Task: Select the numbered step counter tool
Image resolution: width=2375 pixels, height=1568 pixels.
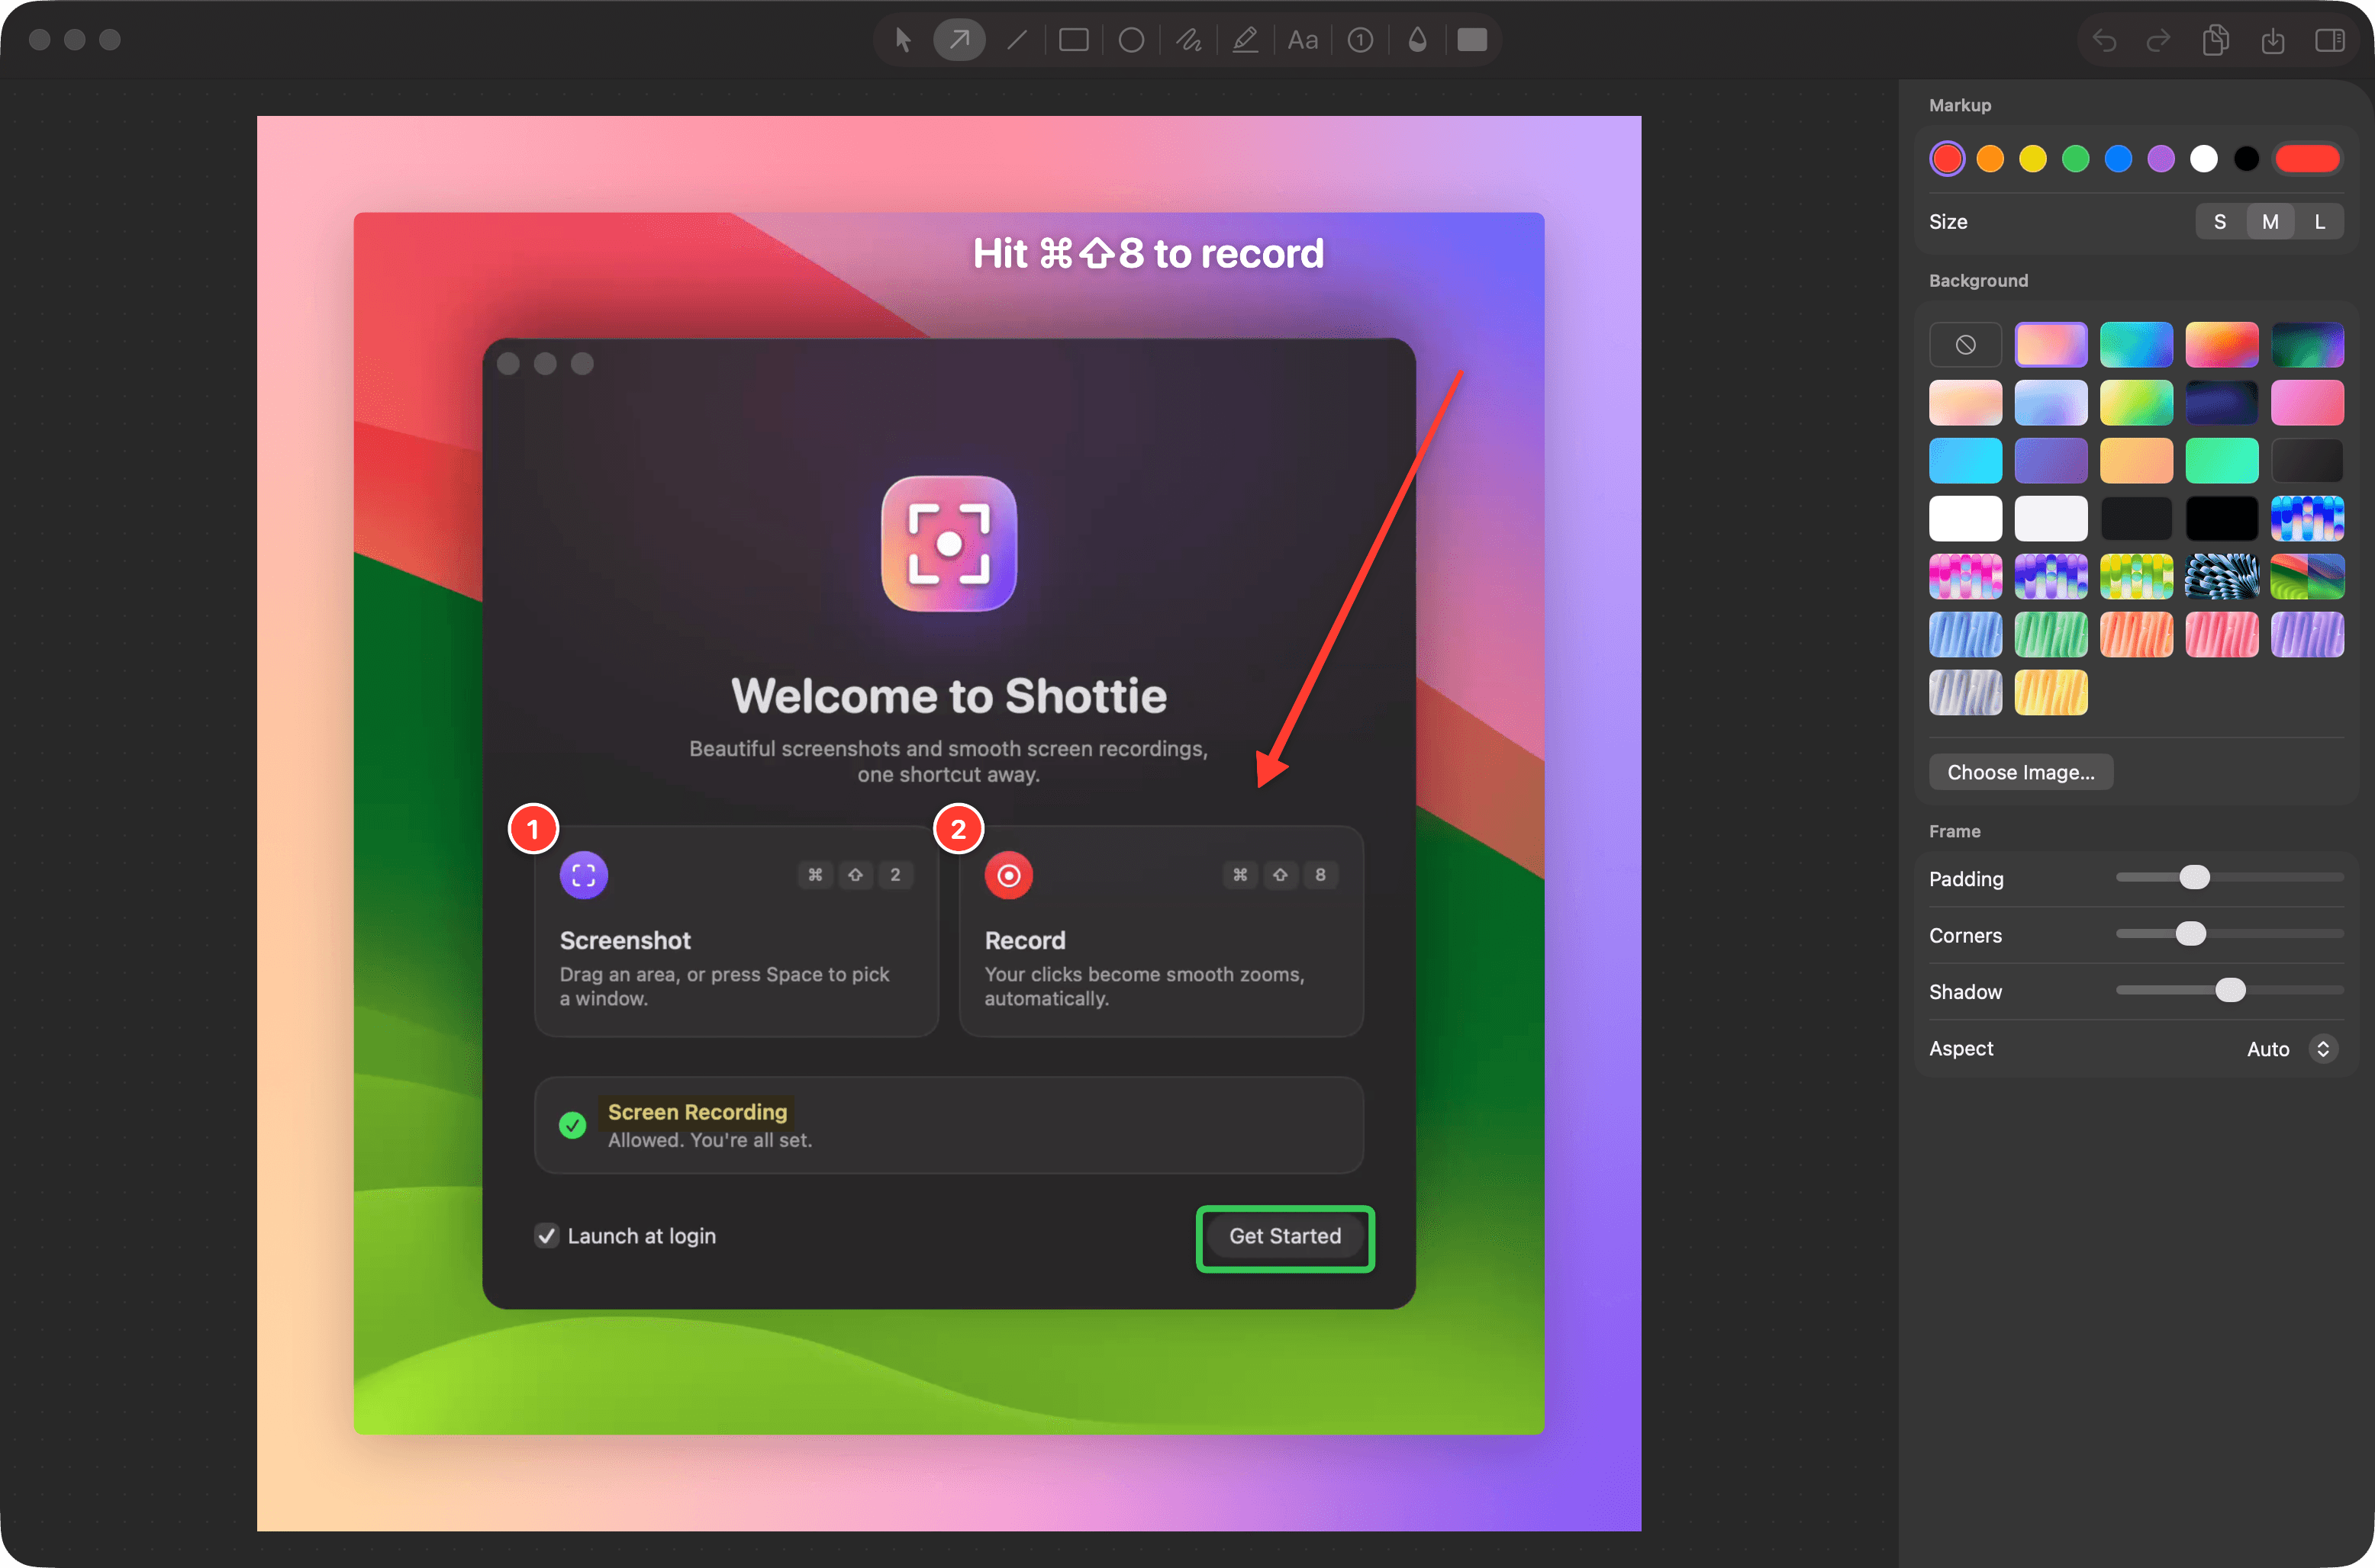Action: pyautogui.click(x=1359, y=40)
